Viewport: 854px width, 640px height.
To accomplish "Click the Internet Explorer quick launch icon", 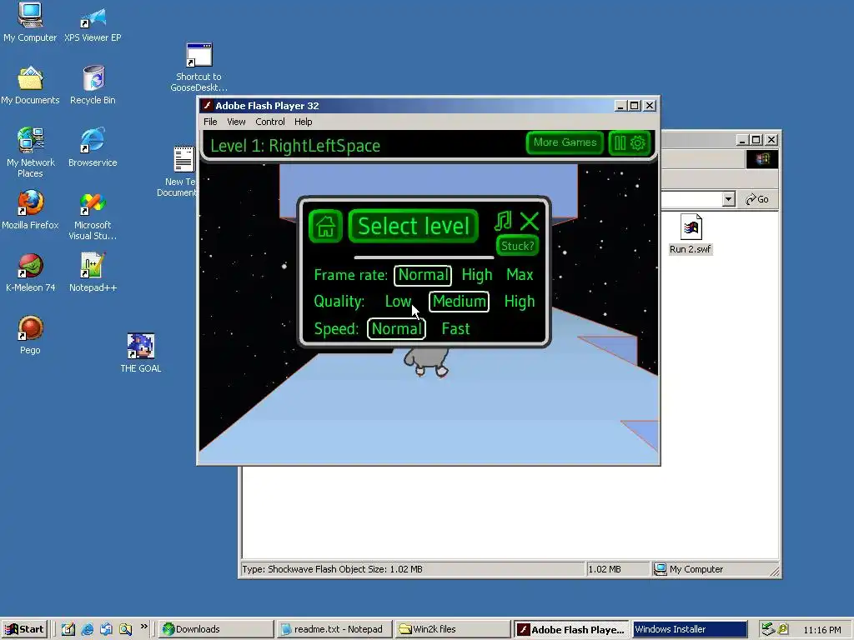I will (x=87, y=629).
